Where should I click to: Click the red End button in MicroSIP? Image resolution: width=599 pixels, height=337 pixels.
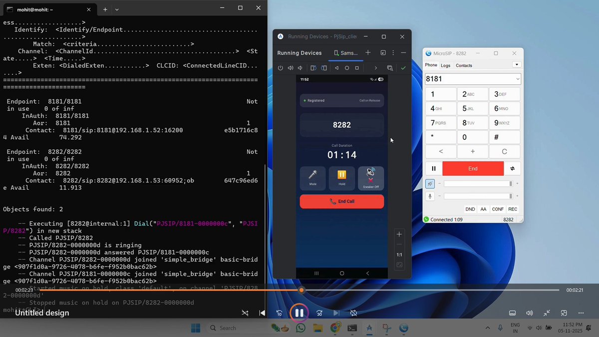(473, 169)
